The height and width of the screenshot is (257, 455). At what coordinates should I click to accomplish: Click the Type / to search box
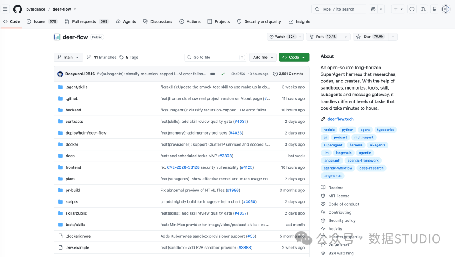[339, 9]
